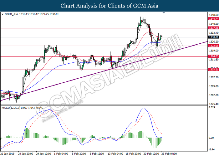Click the 29 Jan 12:00 time label
Image resolution: width=219 pixels, height=156 pixels.
(43, 154)
